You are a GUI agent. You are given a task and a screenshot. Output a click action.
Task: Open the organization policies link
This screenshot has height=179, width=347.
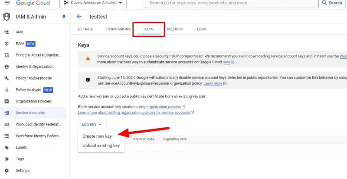[164, 107]
